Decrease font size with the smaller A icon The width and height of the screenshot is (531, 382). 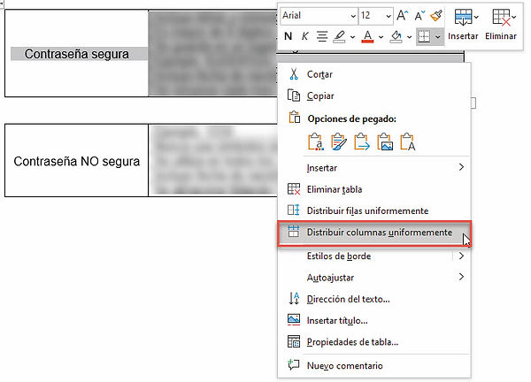(x=419, y=16)
